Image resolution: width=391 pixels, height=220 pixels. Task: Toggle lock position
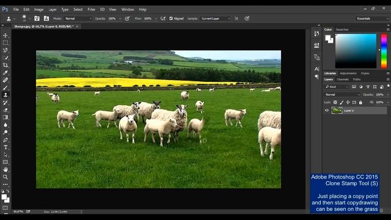point(348,102)
